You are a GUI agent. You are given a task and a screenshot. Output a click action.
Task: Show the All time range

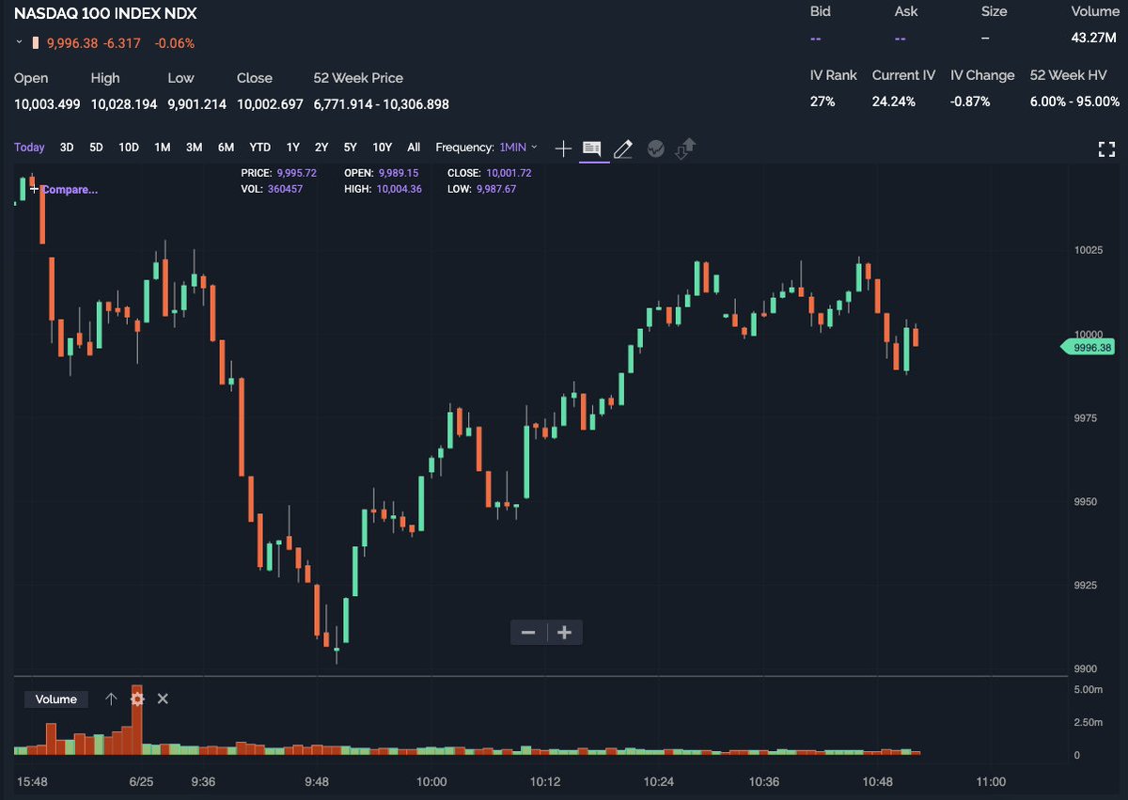414,148
